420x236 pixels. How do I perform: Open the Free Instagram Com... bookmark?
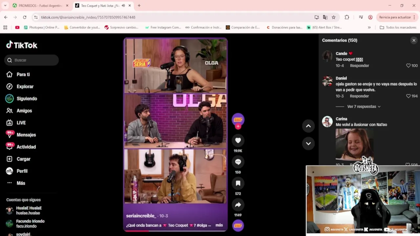[x=163, y=28]
